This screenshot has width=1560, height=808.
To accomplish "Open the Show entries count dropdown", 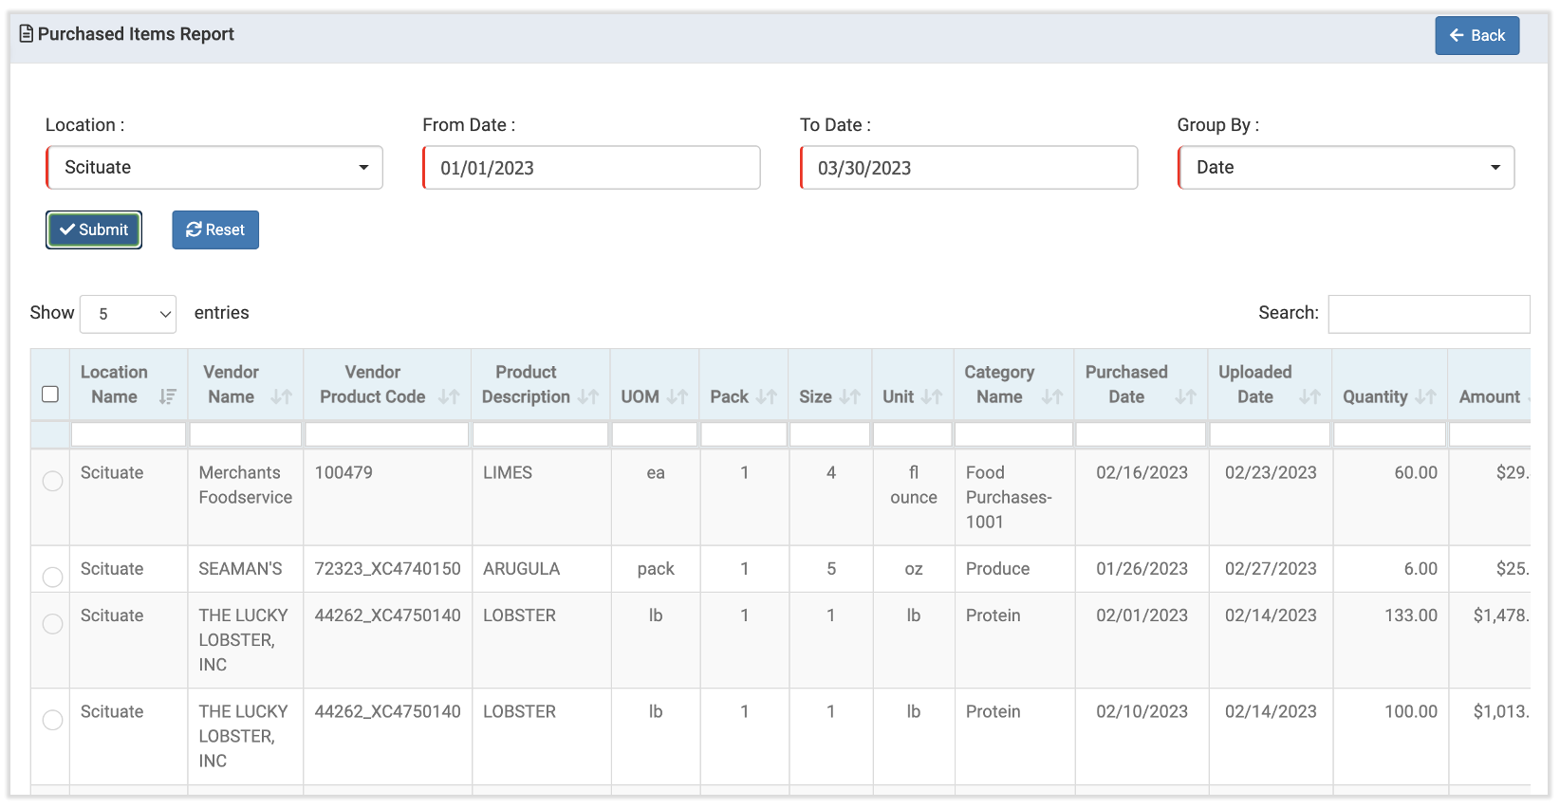I will coord(128,314).
